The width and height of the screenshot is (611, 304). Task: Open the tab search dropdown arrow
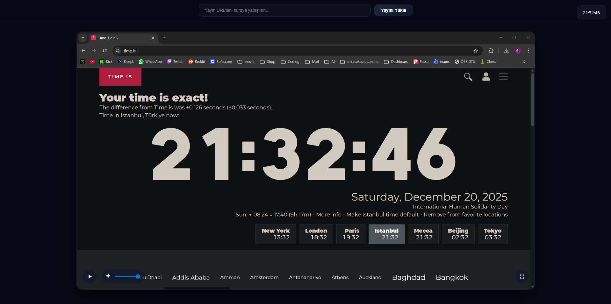pyautogui.click(x=83, y=38)
